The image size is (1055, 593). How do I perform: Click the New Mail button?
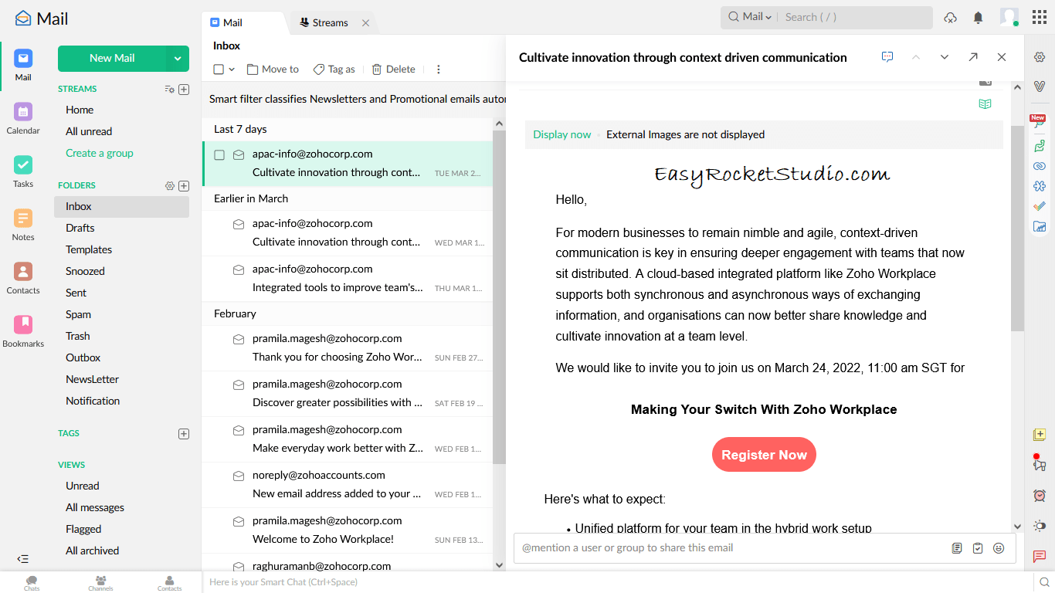pos(112,58)
